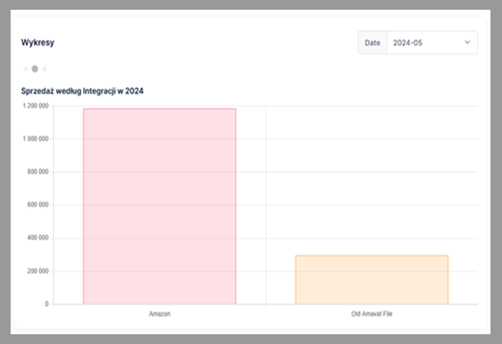The image size is (502, 344).
Task: Click the 200 000 axis tick label
Action: point(38,271)
